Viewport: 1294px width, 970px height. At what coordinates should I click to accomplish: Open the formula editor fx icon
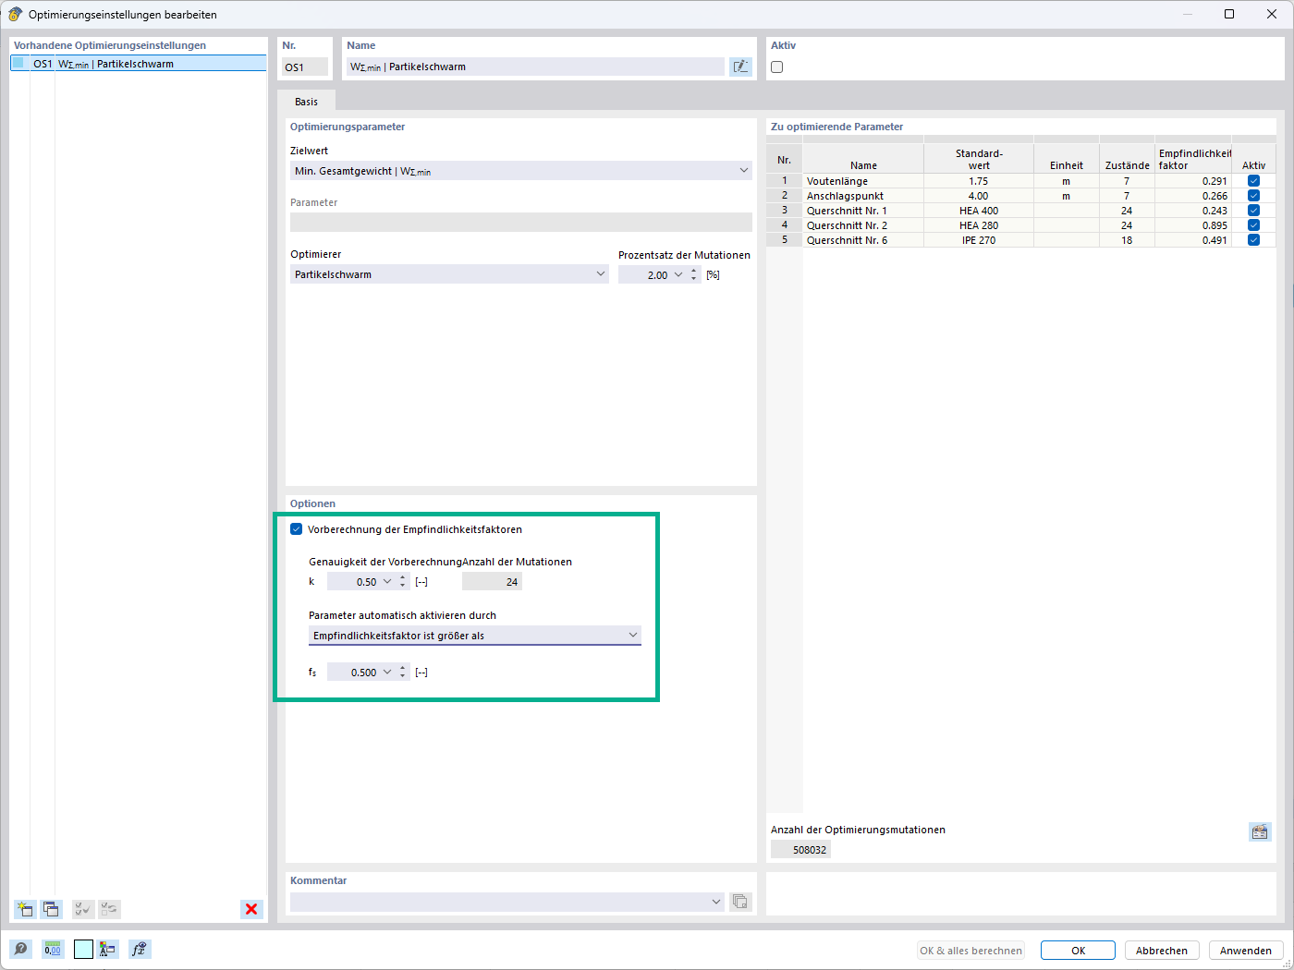click(x=140, y=949)
